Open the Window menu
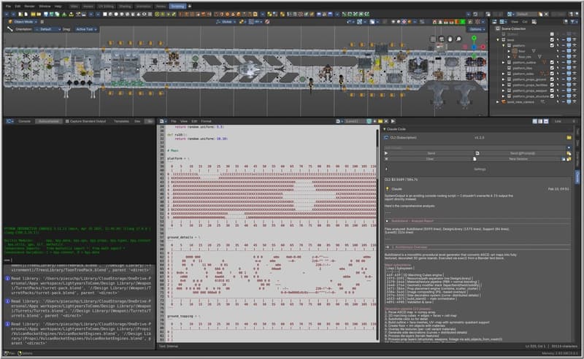This screenshot has height=359, width=584. coord(45,7)
